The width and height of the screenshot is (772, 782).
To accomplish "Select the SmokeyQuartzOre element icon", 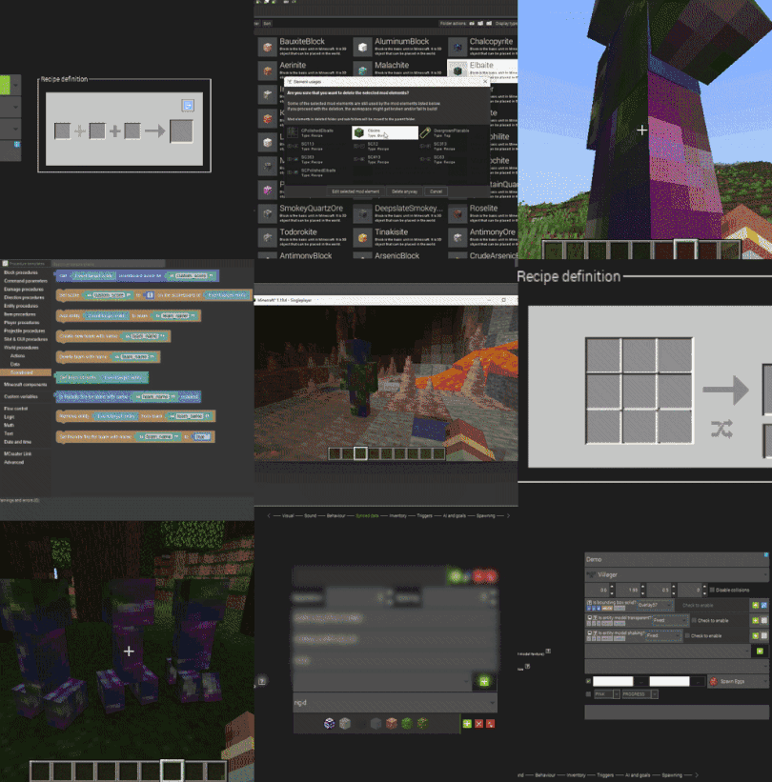I will [x=268, y=213].
